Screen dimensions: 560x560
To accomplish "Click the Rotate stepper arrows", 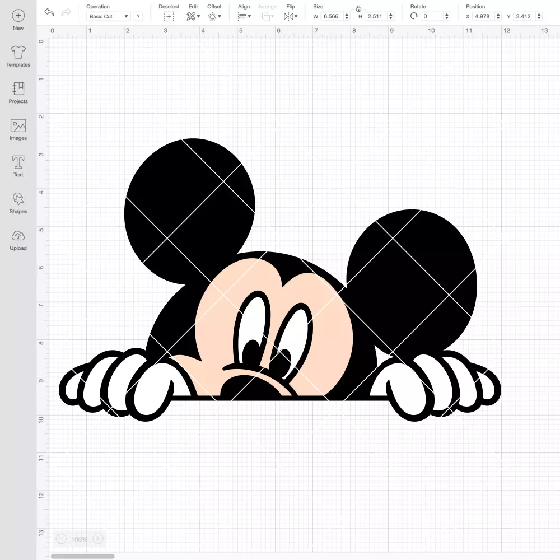I will point(447,16).
